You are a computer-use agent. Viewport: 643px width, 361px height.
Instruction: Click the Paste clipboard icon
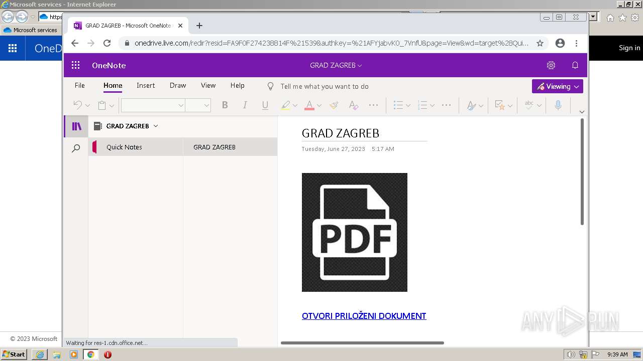[x=102, y=105]
